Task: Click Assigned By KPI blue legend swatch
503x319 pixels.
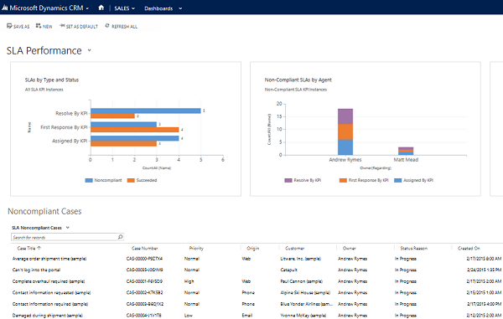Action: pyautogui.click(x=397, y=180)
